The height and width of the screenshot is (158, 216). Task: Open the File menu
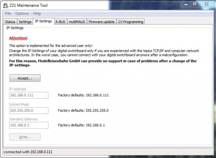pos(8,13)
